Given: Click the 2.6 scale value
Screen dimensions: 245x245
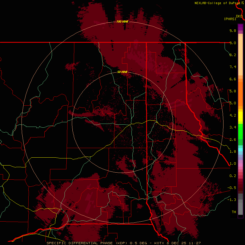Looking at the screenshot, I should tap(233, 140).
